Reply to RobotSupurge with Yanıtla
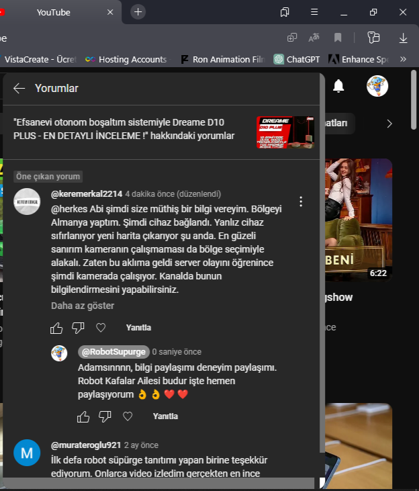419x491 pixels. (x=166, y=416)
